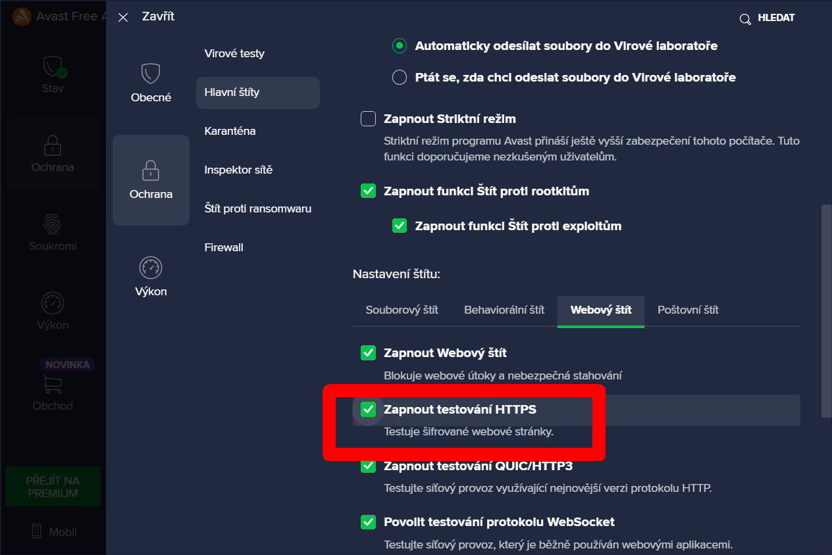This screenshot has width=832, height=555.
Task: Select the Výkon gauge icon in settings
Action: 151,268
